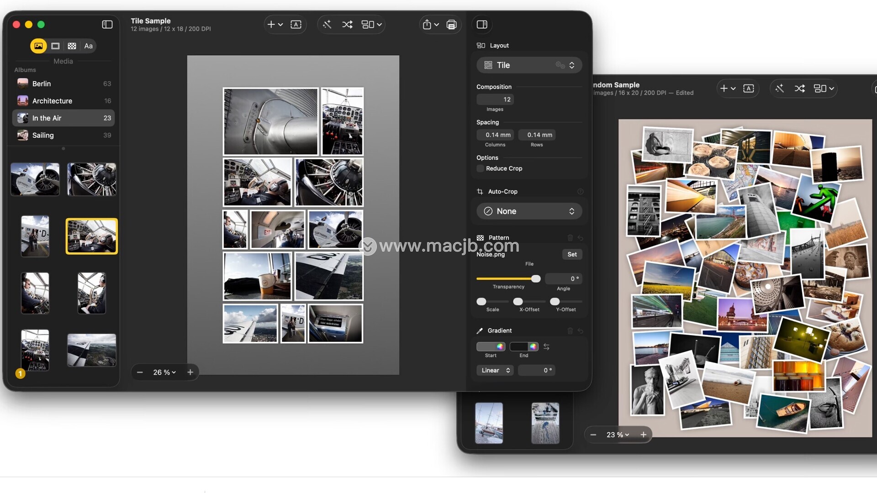Enable the Reduce Crop checkbox
877x493 pixels.
tap(480, 168)
